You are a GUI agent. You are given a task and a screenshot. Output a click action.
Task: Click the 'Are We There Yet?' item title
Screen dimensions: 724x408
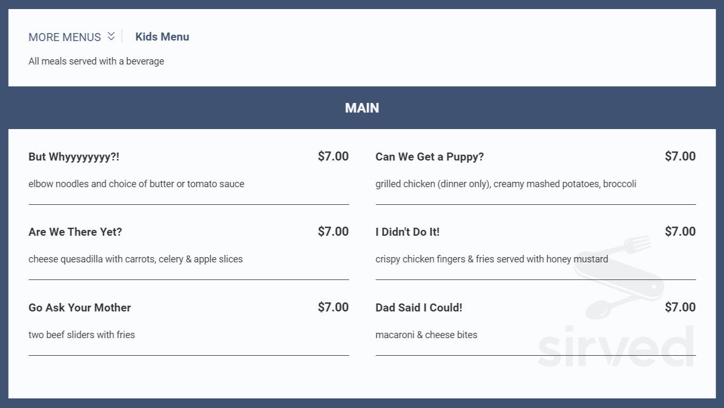point(75,232)
